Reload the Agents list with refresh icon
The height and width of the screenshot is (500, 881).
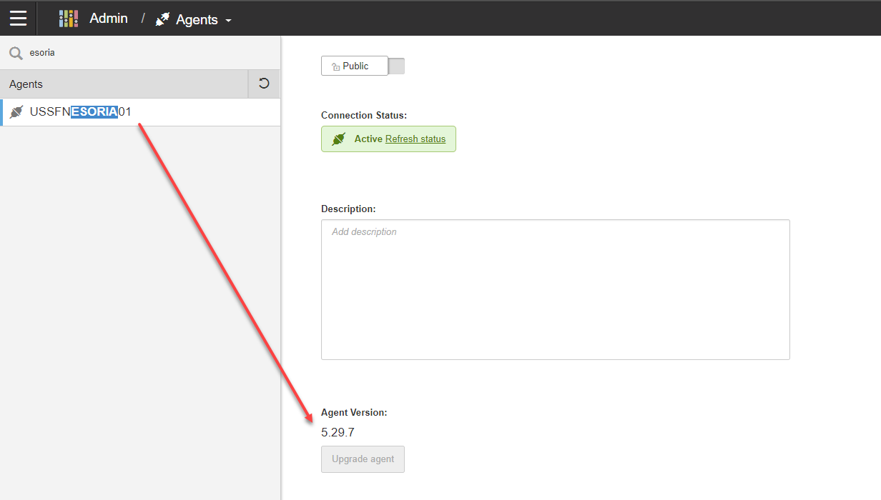[264, 84]
